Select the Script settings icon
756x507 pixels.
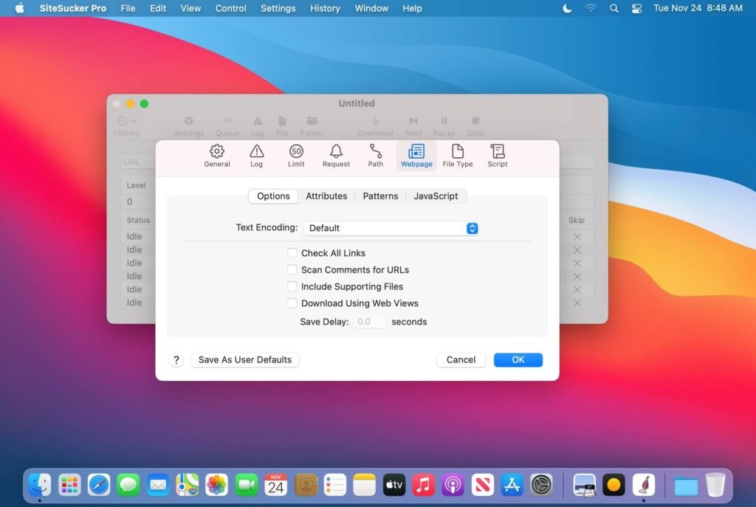click(x=497, y=156)
